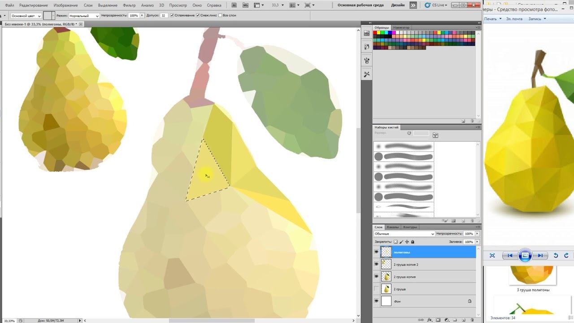Toggle the 'Сглаживание' checkbox
The height and width of the screenshot is (323, 574).
pyautogui.click(x=172, y=15)
